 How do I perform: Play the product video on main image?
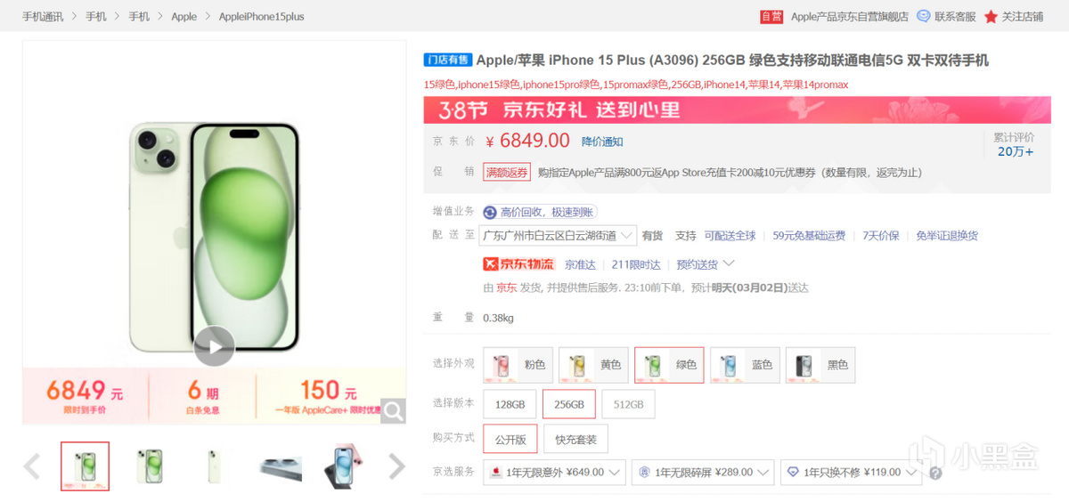[x=214, y=347]
